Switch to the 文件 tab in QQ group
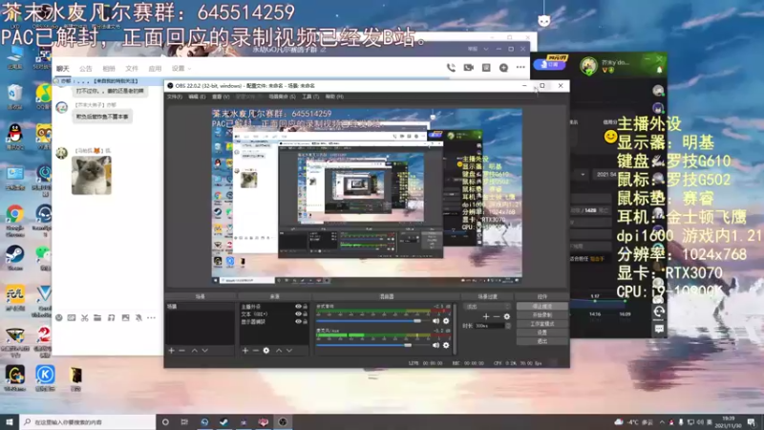Screen dimensions: 764x430 (x=132, y=69)
